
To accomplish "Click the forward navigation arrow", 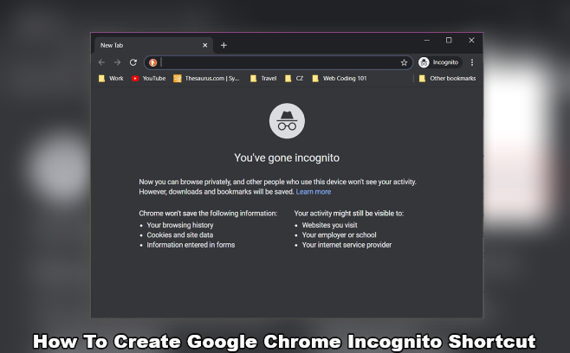I will 117,62.
